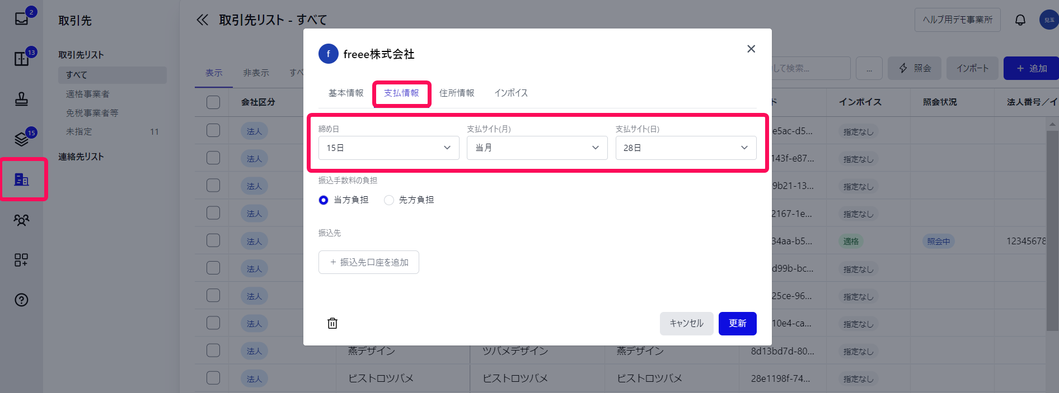Click the 更新 button

coord(738,324)
